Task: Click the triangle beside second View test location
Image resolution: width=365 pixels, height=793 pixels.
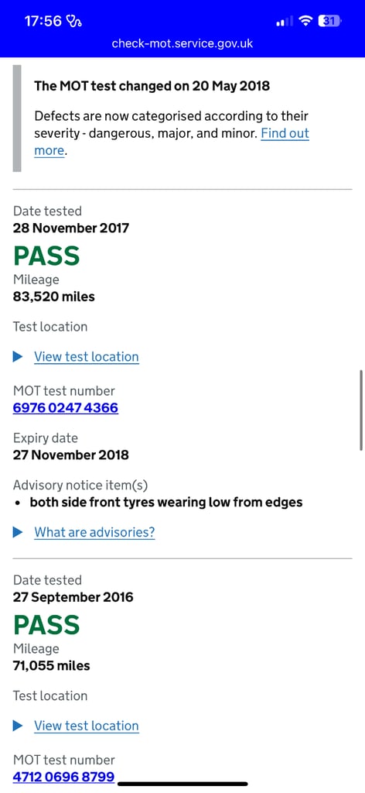Action: point(18,726)
